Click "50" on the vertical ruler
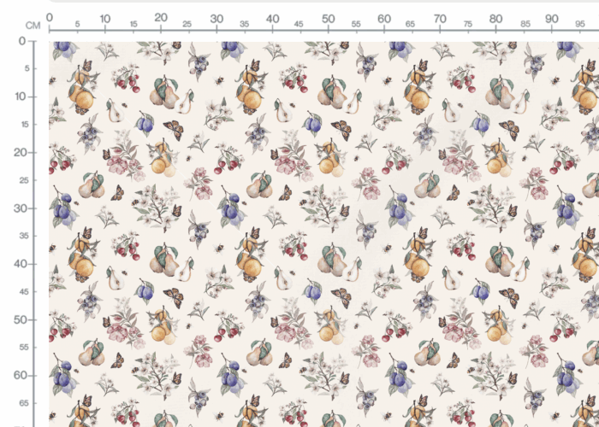 click(x=21, y=320)
